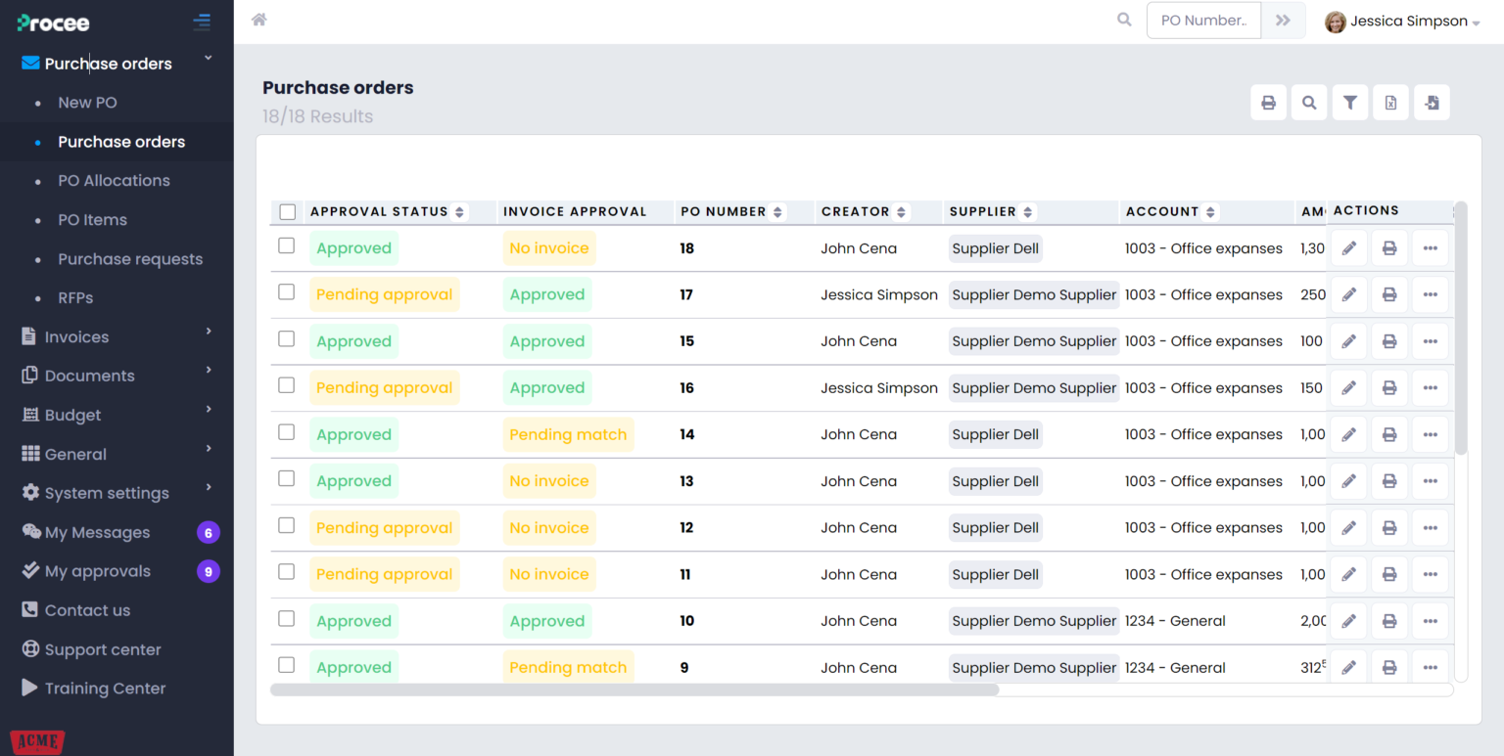Tick the checkbox on the PO 14 row
This screenshot has width=1504, height=756.
287,432
